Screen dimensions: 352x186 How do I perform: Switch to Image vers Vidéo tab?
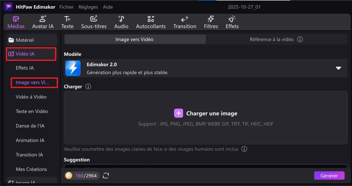tap(135, 39)
